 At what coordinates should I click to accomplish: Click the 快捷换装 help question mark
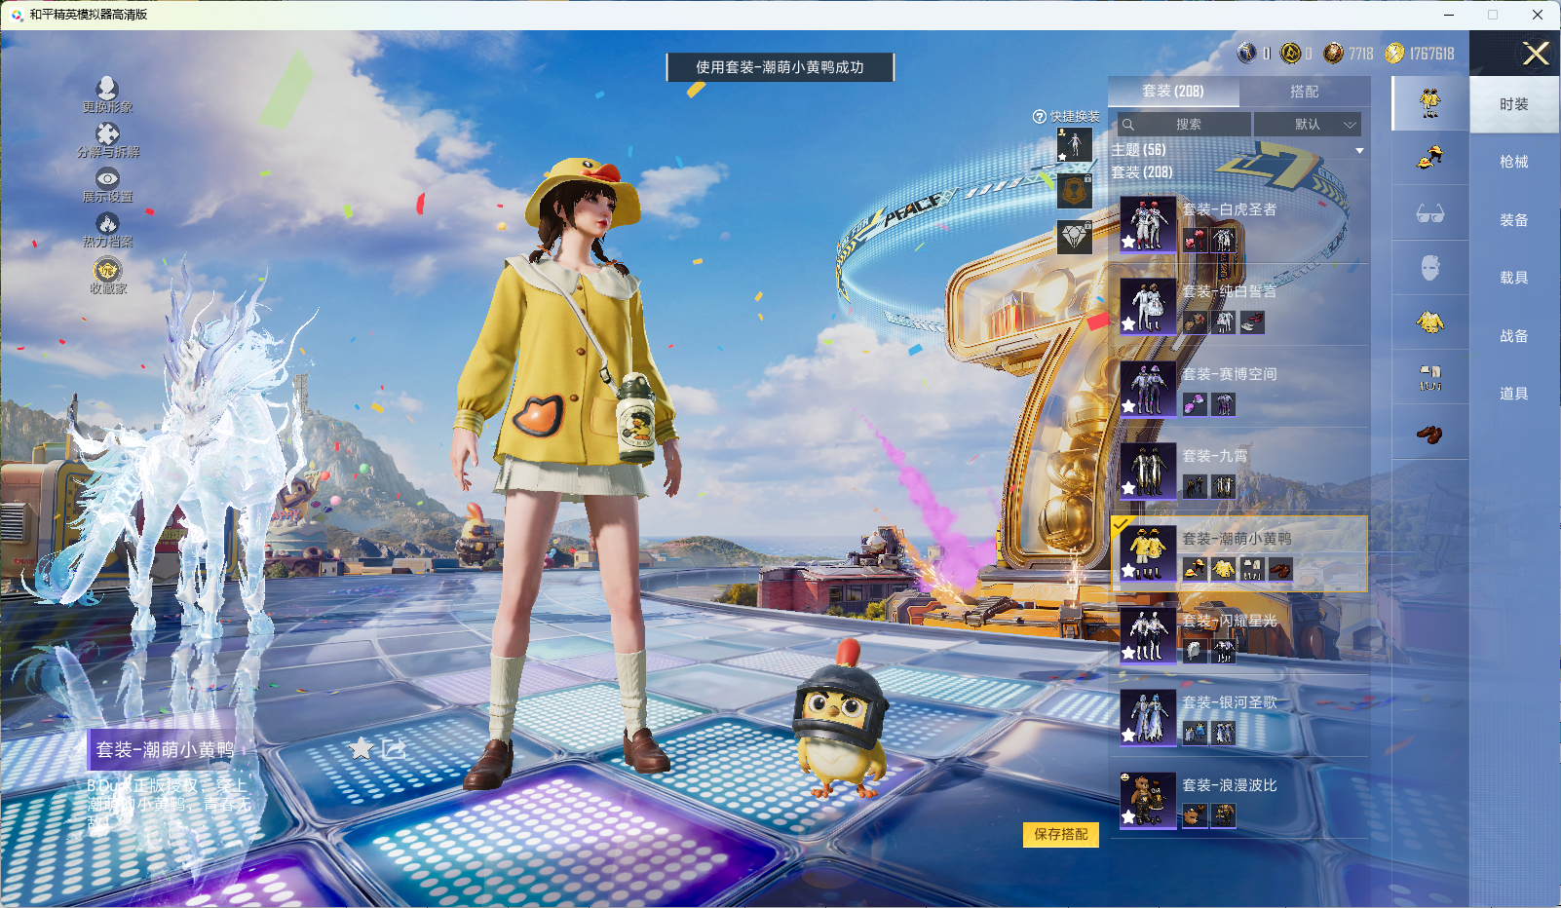pyautogui.click(x=1039, y=117)
